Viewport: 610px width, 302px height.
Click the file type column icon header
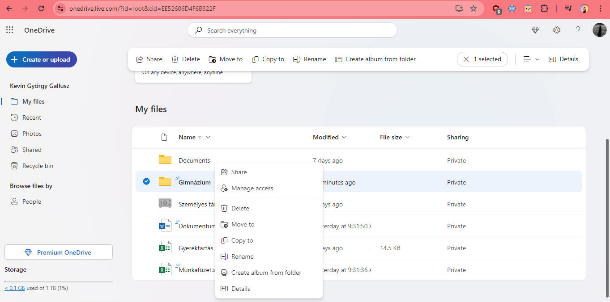click(164, 137)
